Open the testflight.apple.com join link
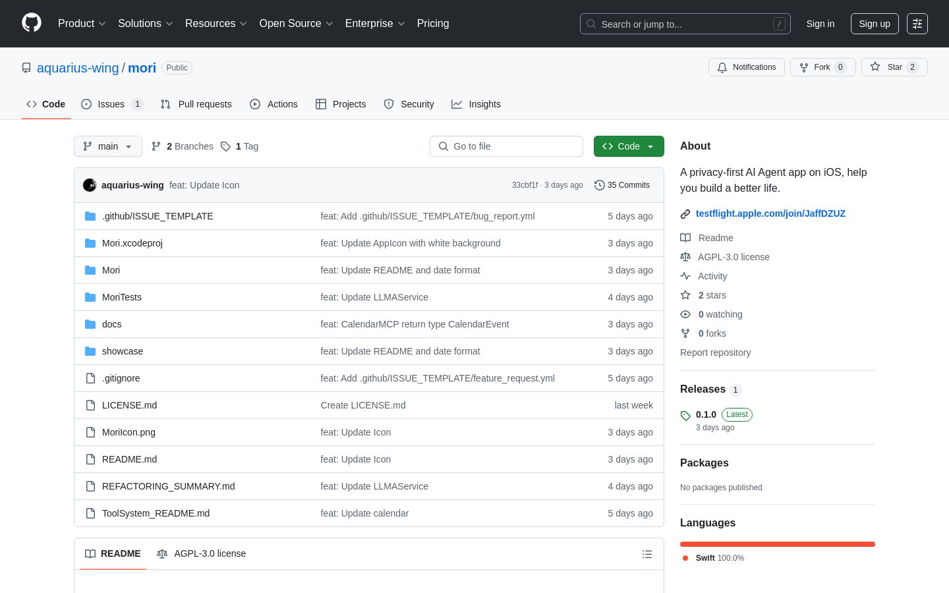949x593 pixels. point(770,213)
